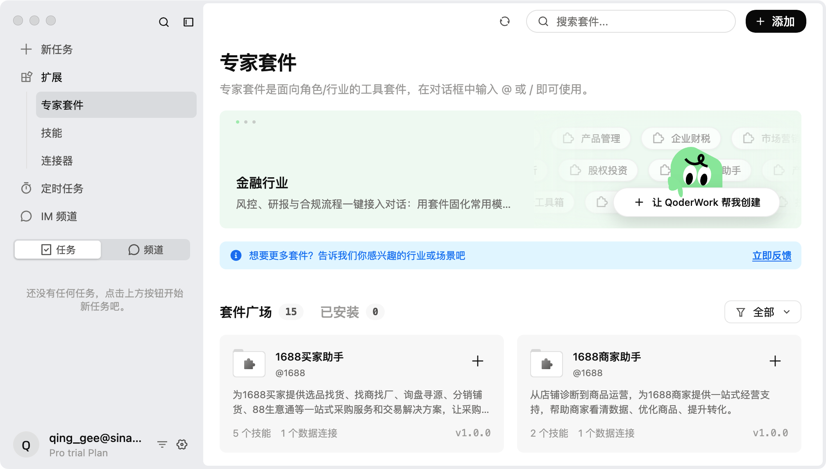The width and height of the screenshot is (826, 469).
Task: Click 1 个数据连接 on 1688买家助手 card
Action: 309,433
